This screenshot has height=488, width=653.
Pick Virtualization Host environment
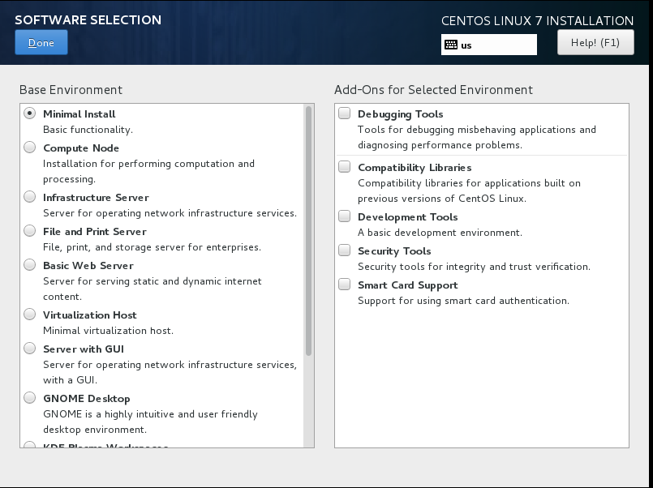pyautogui.click(x=29, y=315)
